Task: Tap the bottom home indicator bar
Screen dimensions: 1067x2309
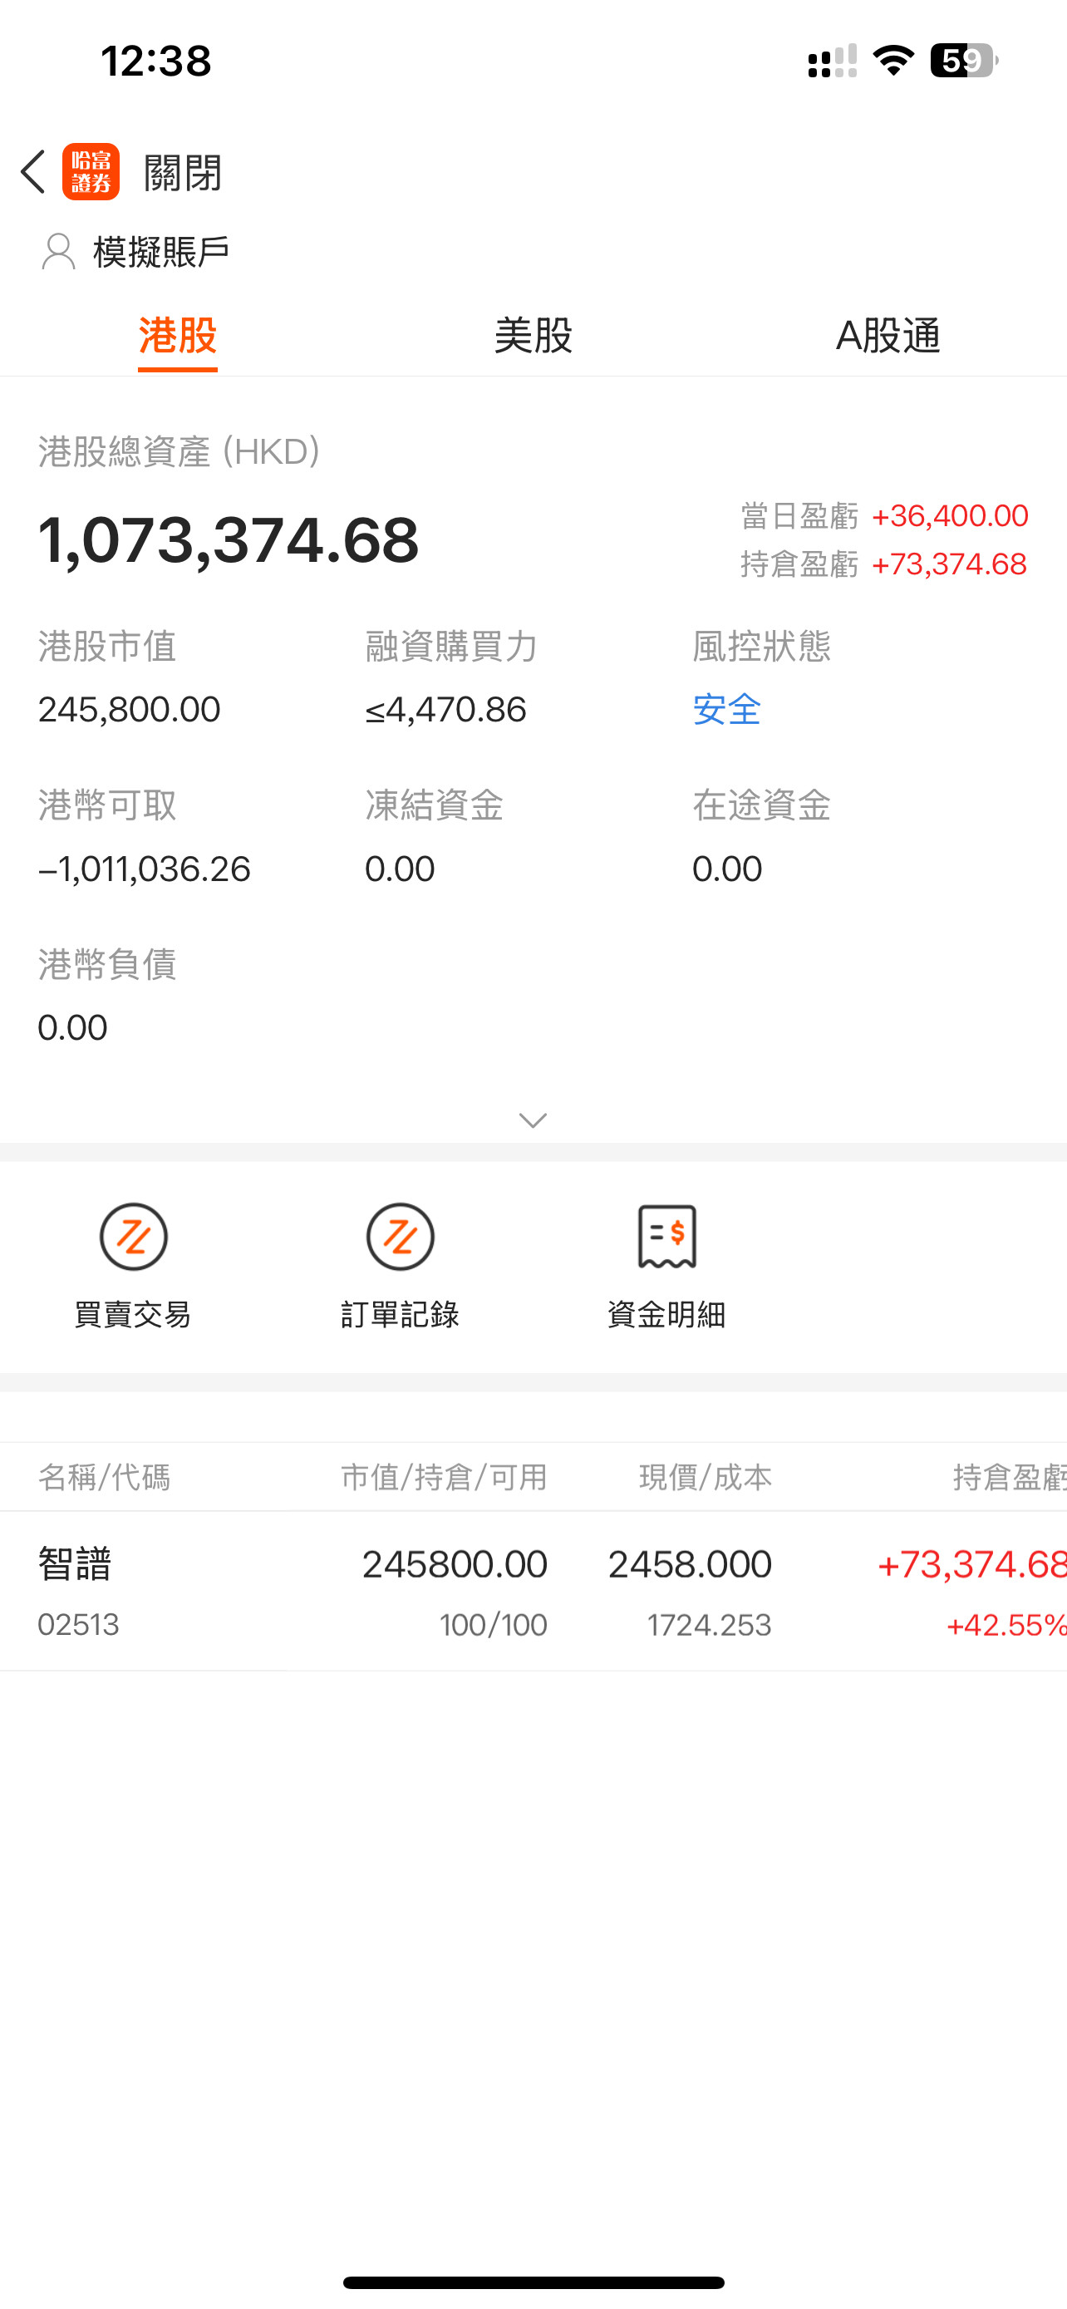Action: tap(533, 2282)
